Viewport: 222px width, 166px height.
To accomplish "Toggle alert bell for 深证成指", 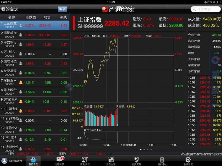I will (x=21, y=35).
